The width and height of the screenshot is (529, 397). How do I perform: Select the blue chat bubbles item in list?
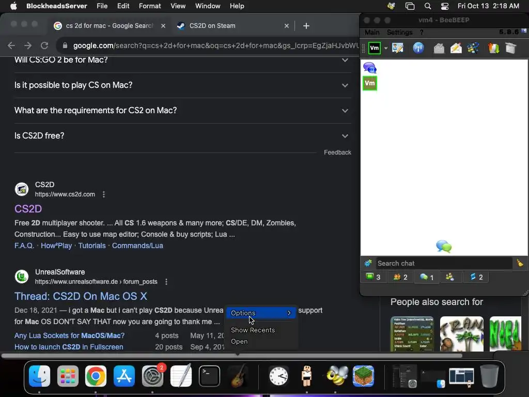370,68
